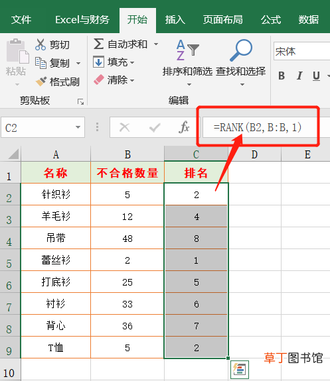Select the 开始 Home tab
Viewport: 330px width, 381px height.
(137, 20)
